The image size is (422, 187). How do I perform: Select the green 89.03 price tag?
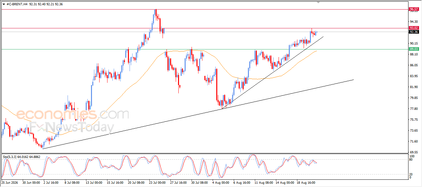click(414, 49)
